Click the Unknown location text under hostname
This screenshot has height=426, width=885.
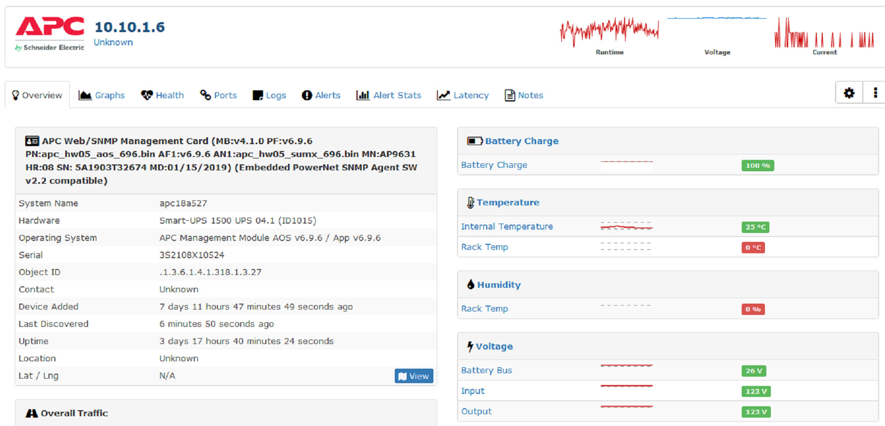pos(113,42)
